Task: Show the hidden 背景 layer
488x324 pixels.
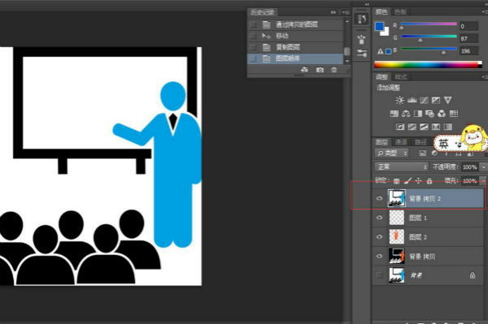Action: pos(379,275)
